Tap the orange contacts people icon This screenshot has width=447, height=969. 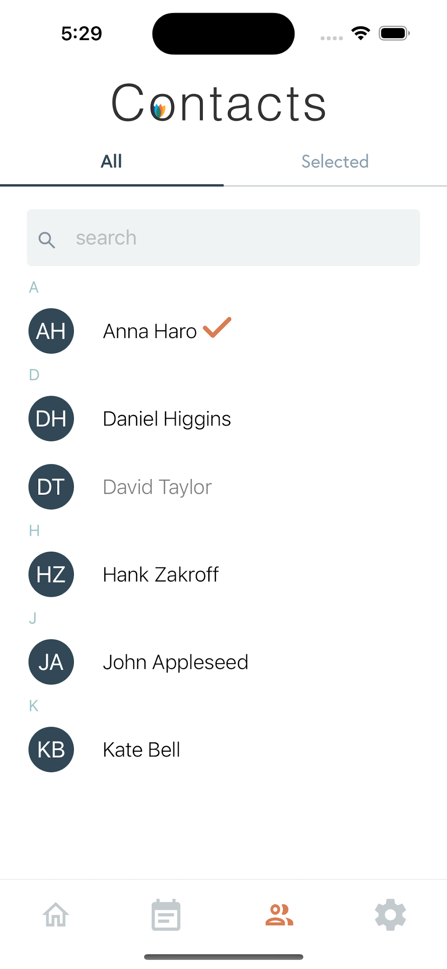279,915
